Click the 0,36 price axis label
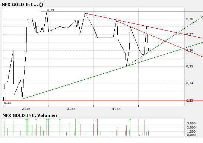 click(x=190, y=50)
